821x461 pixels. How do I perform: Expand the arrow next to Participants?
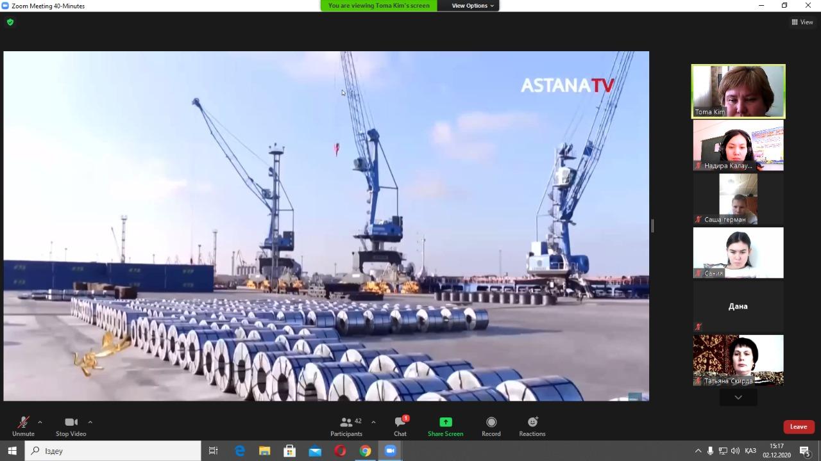coord(373,422)
